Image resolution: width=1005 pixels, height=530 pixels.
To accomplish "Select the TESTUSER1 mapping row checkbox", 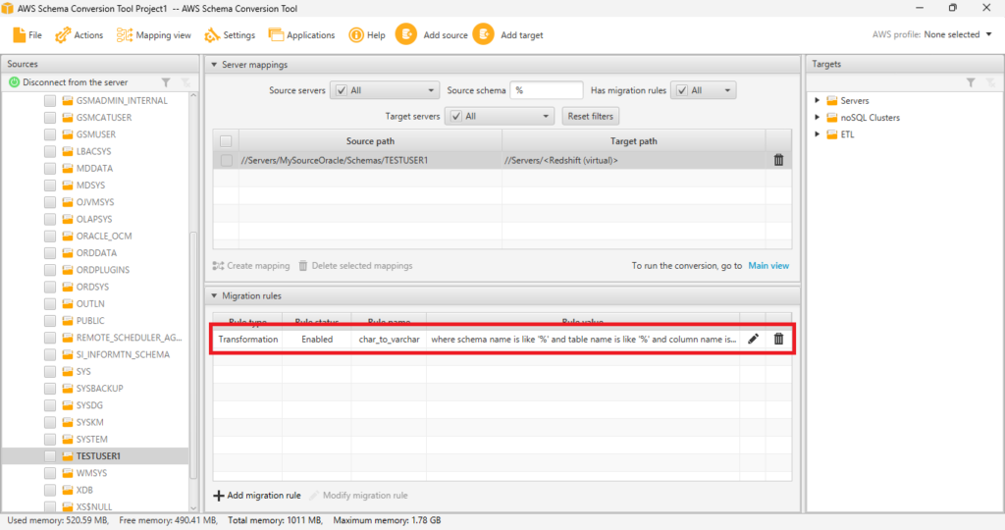I will coord(226,160).
